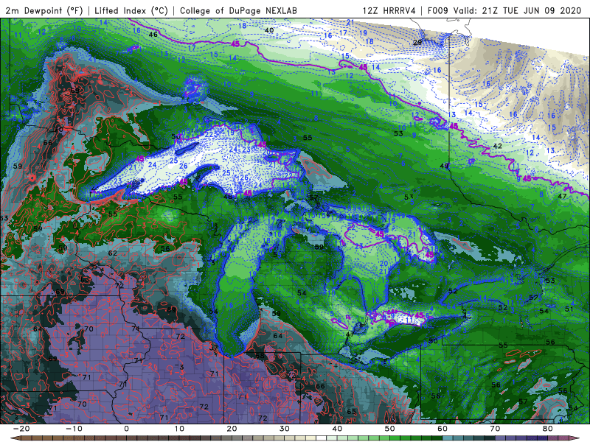Click the black dewpoint value 49 on the map
The image size is (590, 442).
pyautogui.click(x=445, y=166)
